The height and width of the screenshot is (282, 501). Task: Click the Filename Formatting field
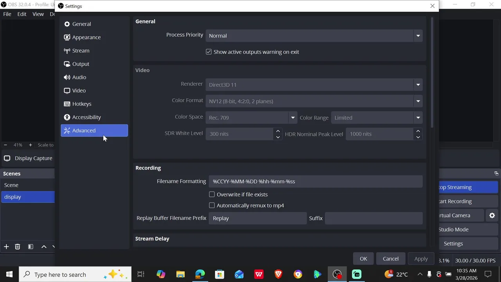(315, 181)
